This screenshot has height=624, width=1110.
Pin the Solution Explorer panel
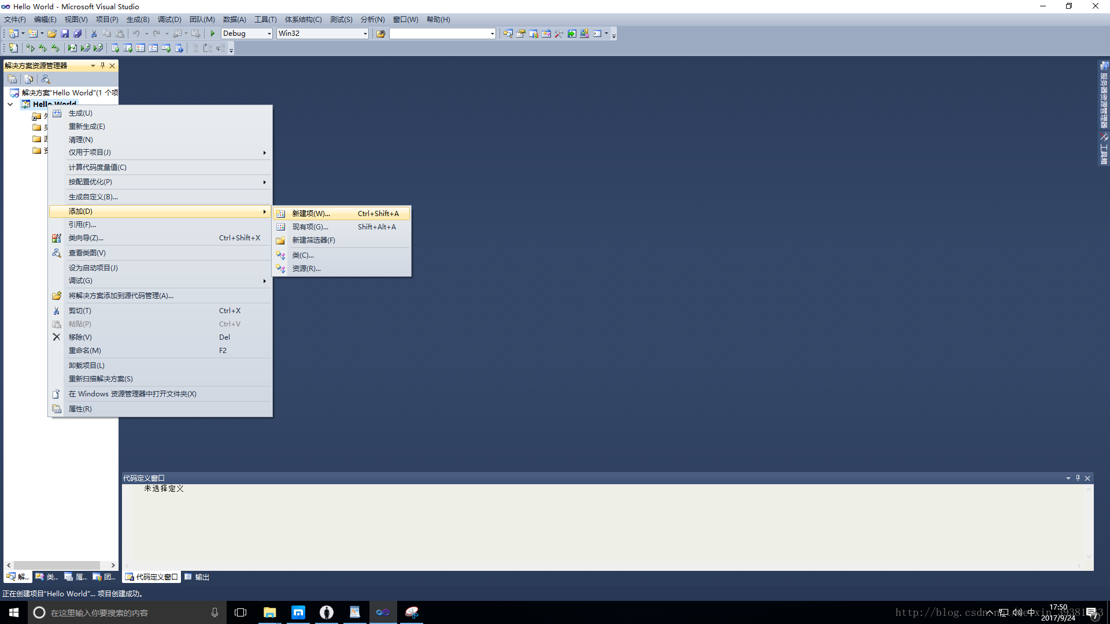click(x=102, y=65)
